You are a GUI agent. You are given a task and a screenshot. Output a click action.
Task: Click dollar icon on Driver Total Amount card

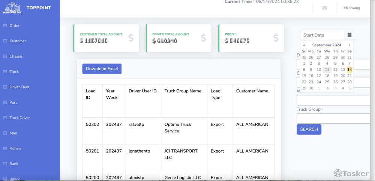pos(203,38)
